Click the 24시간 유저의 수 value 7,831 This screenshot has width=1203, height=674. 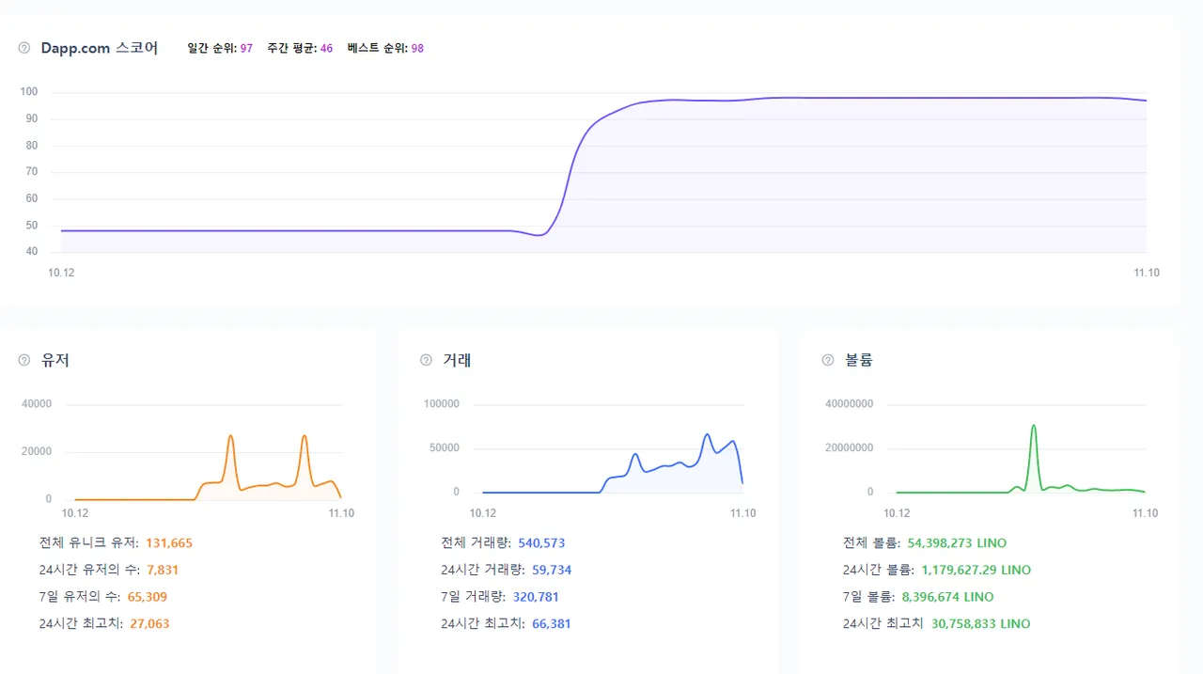163,570
